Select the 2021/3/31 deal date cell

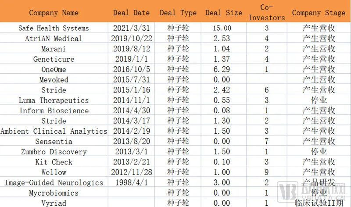pos(131,28)
